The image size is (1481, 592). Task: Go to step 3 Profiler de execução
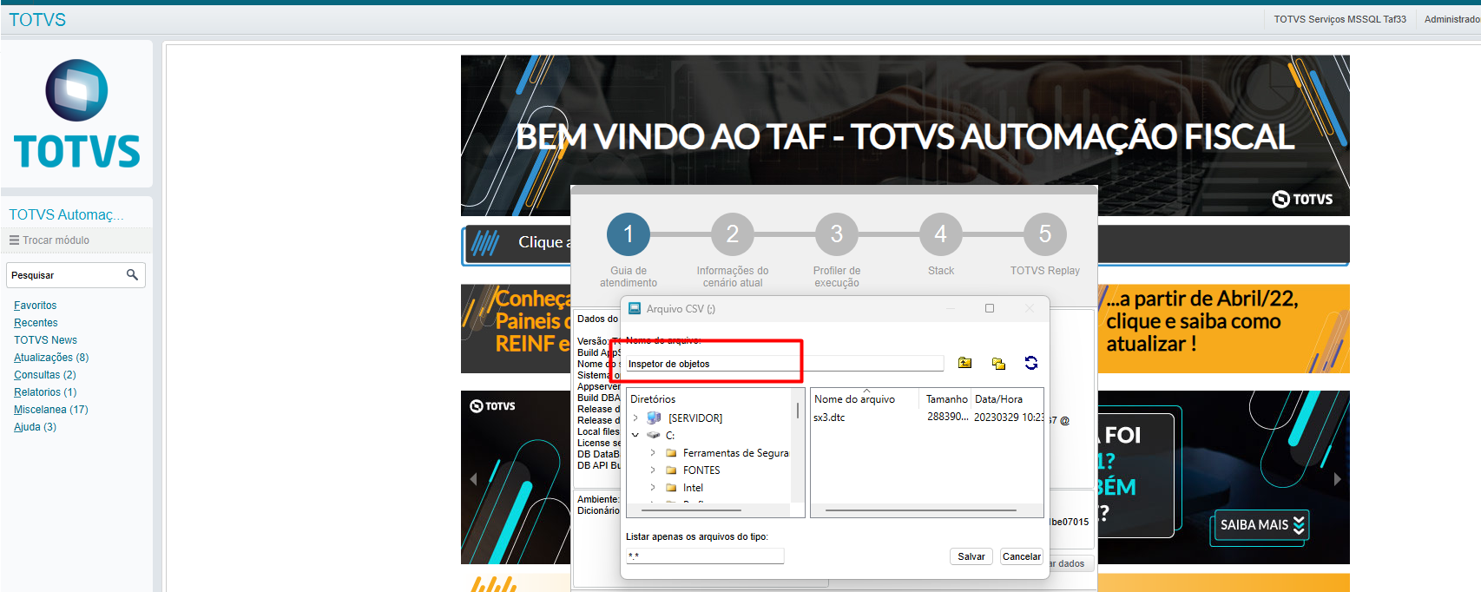click(837, 234)
